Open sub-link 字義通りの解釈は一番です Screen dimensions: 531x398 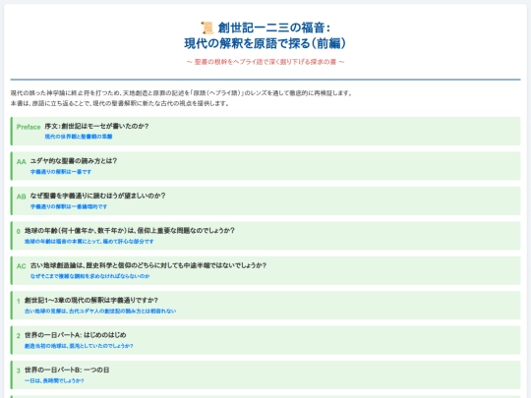pyautogui.click(x=61, y=172)
